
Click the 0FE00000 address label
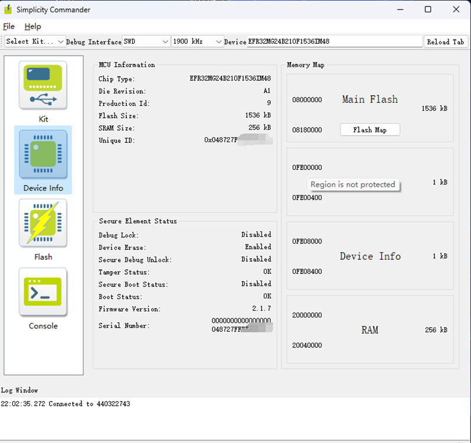pos(307,167)
